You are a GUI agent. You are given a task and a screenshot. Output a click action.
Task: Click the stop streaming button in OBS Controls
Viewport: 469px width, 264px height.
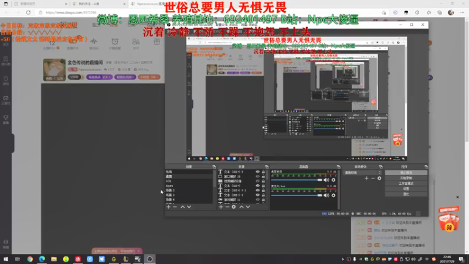tap(406, 172)
